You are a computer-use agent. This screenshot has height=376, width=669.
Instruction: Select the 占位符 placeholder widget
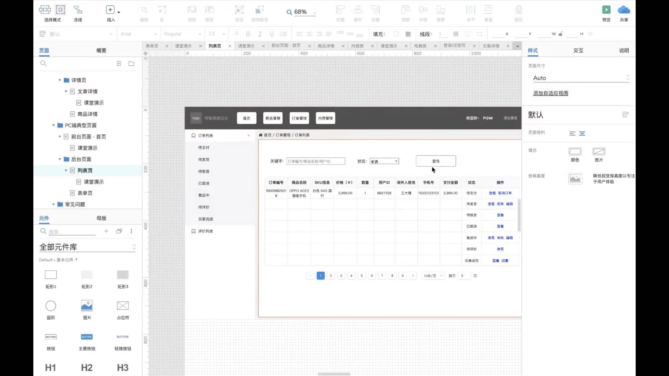point(123,306)
